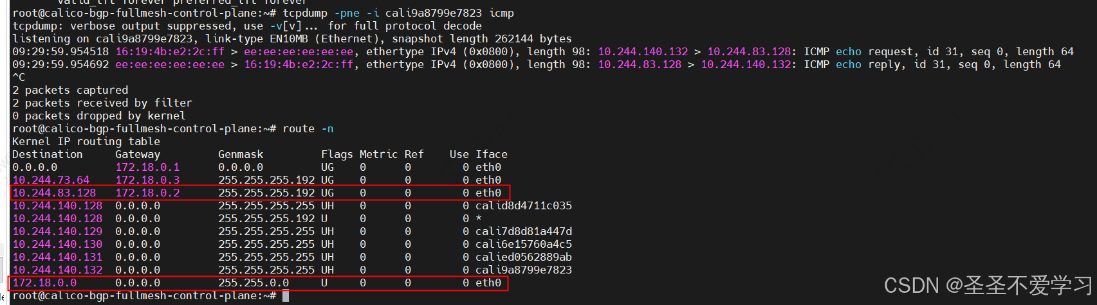Screen dimensions: 1097x305
Task: Click interface name cali7d8d81a447d
Action: [x=524, y=231]
